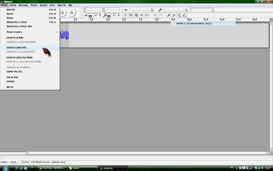This screenshot has height=171, width=273.
Task: Click the Fit Selection zoom icon
Action: [x=179, y=15]
